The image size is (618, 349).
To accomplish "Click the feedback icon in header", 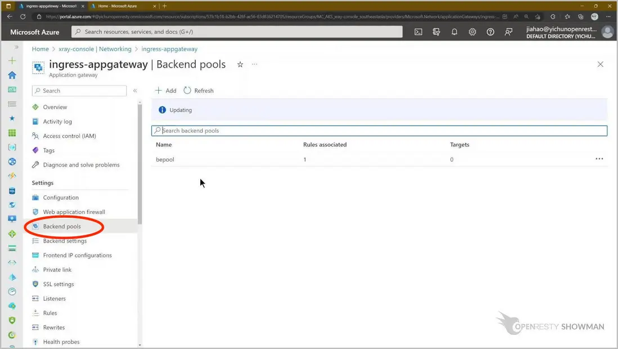I will pos(508,32).
